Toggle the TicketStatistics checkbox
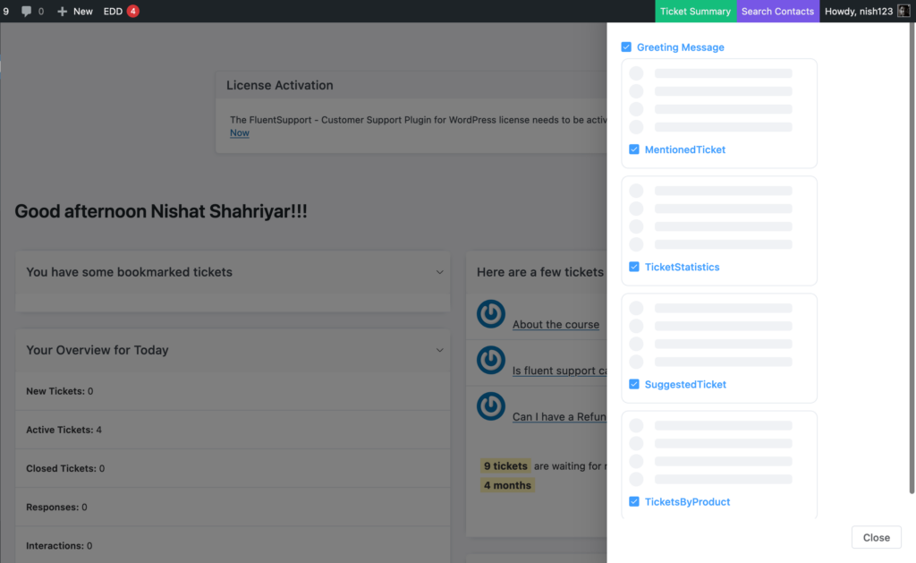This screenshot has width=916, height=563. [634, 267]
